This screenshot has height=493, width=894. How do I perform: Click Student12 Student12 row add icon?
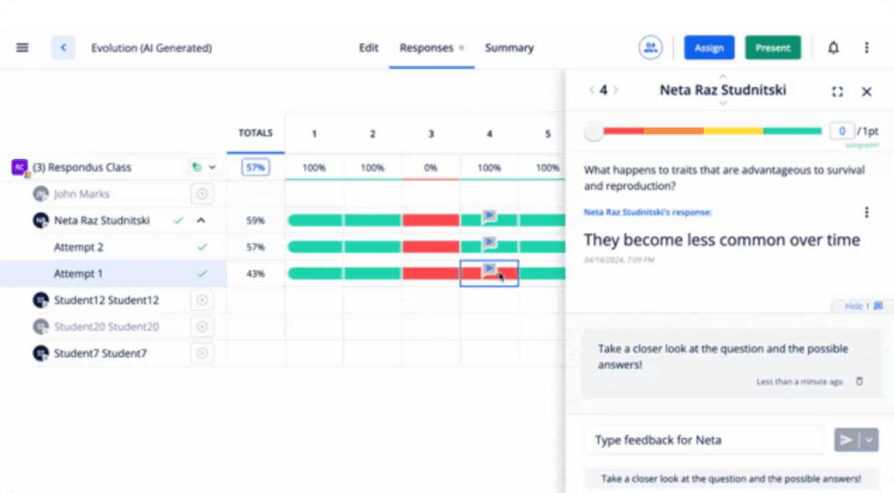(202, 300)
